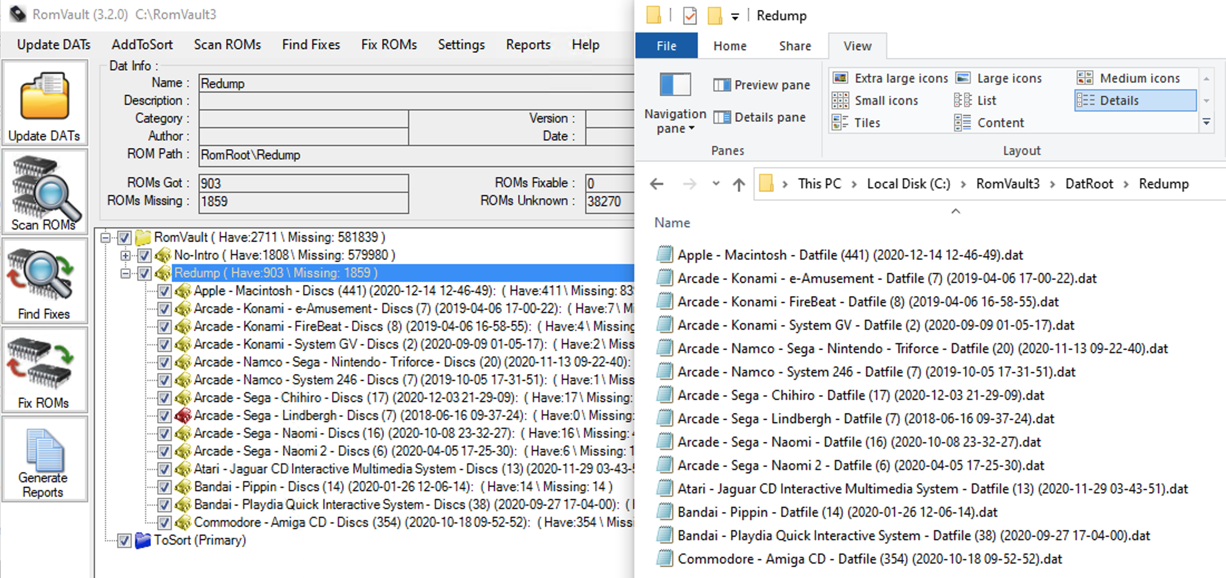Open the Help menu in RomVault

coord(586,45)
